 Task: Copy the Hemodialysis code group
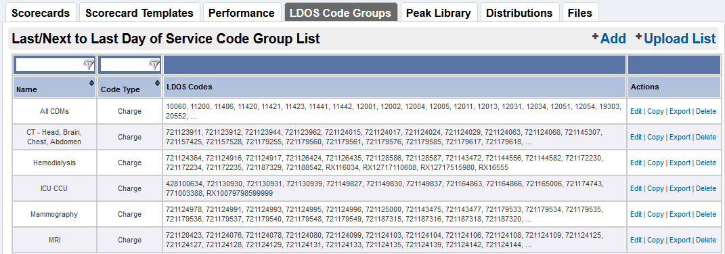click(x=655, y=163)
